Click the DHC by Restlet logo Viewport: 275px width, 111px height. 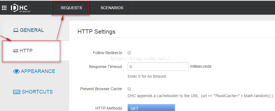tap(19, 8)
